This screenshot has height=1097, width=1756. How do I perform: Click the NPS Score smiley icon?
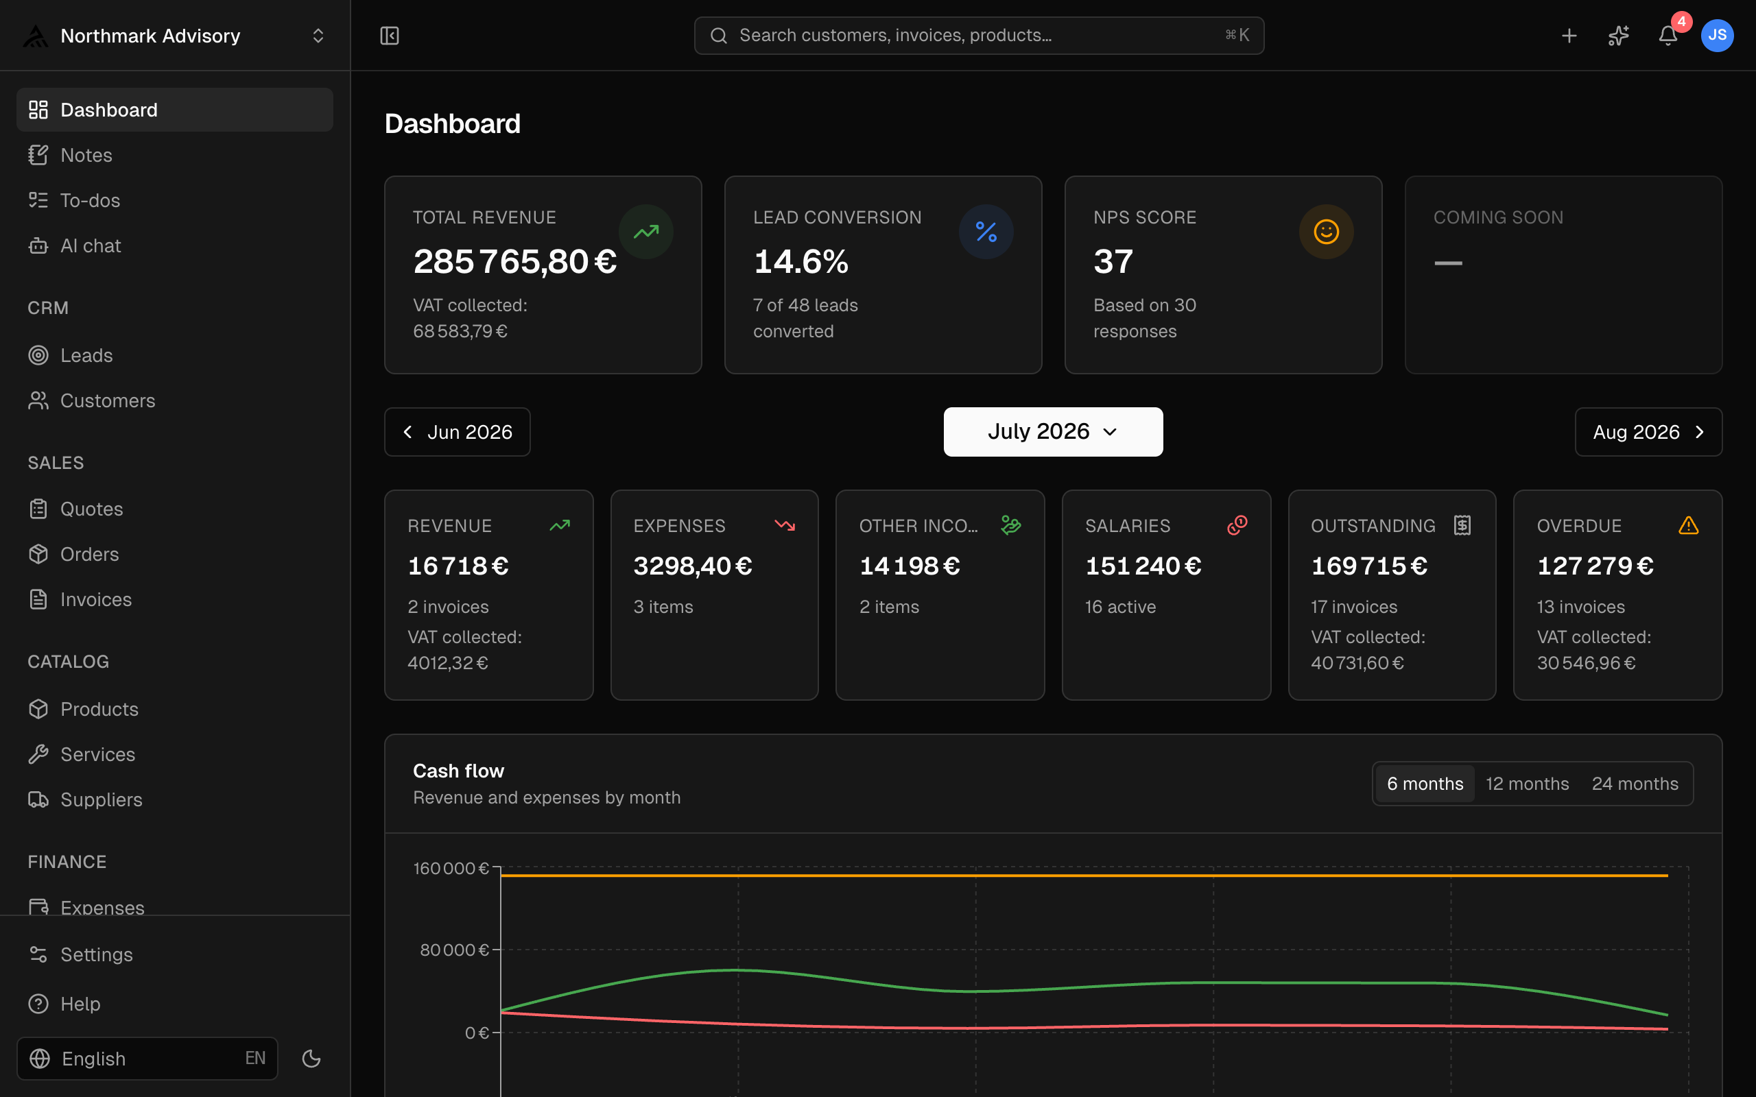pyautogui.click(x=1327, y=232)
